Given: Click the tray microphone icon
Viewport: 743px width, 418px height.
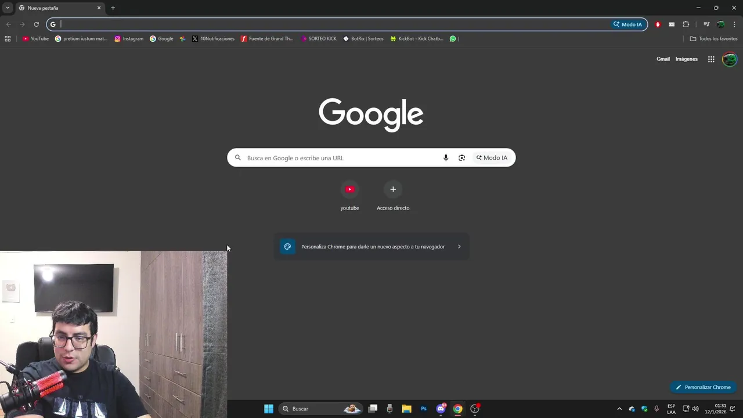Looking at the screenshot, I should pos(657,409).
